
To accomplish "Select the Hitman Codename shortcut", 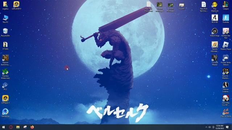I will 225,87.
